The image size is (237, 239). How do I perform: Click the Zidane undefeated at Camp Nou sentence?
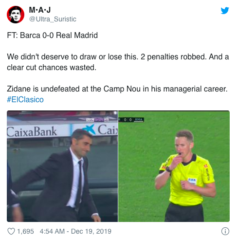click(x=117, y=89)
